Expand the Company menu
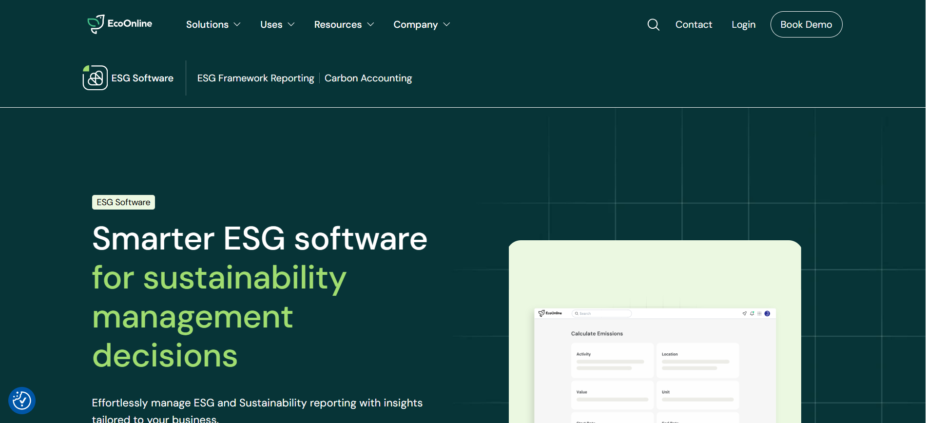The height and width of the screenshot is (423, 926). [x=422, y=24]
